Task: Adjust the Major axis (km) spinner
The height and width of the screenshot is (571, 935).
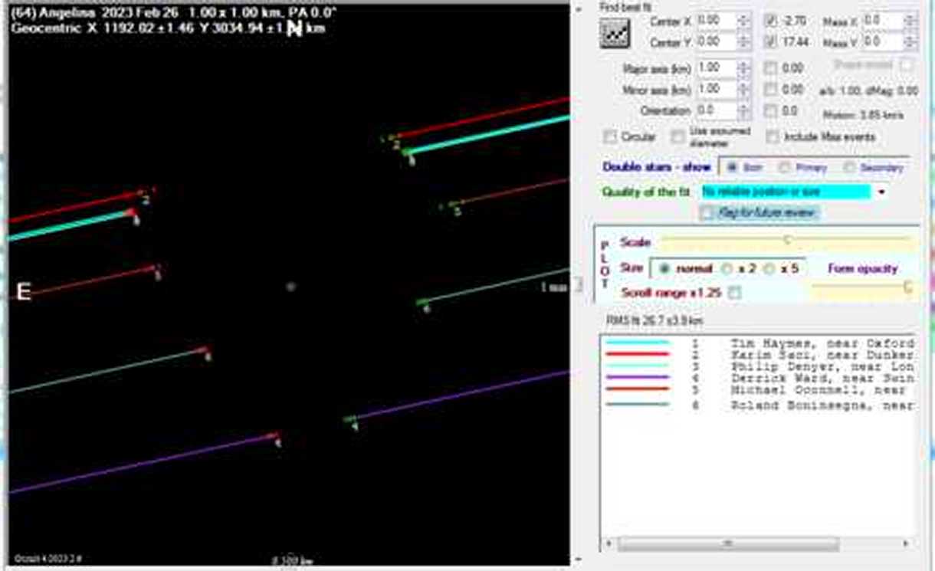Action: coord(743,68)
